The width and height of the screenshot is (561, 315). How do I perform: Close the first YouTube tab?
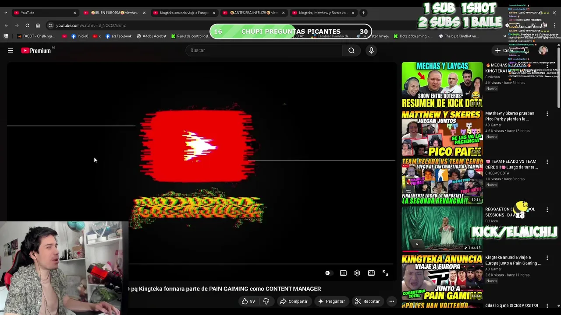tap(75, 13)
